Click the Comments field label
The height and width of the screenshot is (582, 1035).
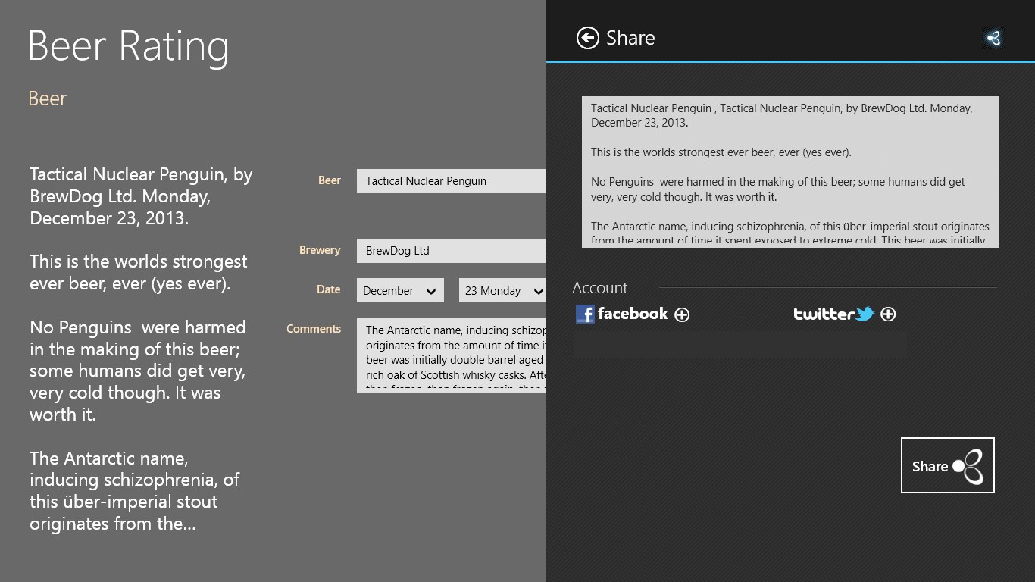pyautogui.click(x=314, y=329)
